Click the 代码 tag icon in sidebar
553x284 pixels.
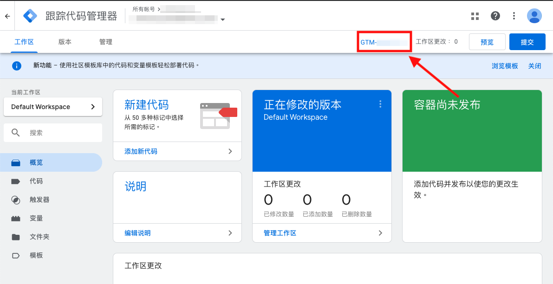(x=15, y=181)
